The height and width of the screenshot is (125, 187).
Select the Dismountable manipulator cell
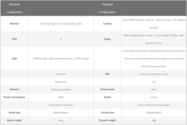[x=61, y=105]
